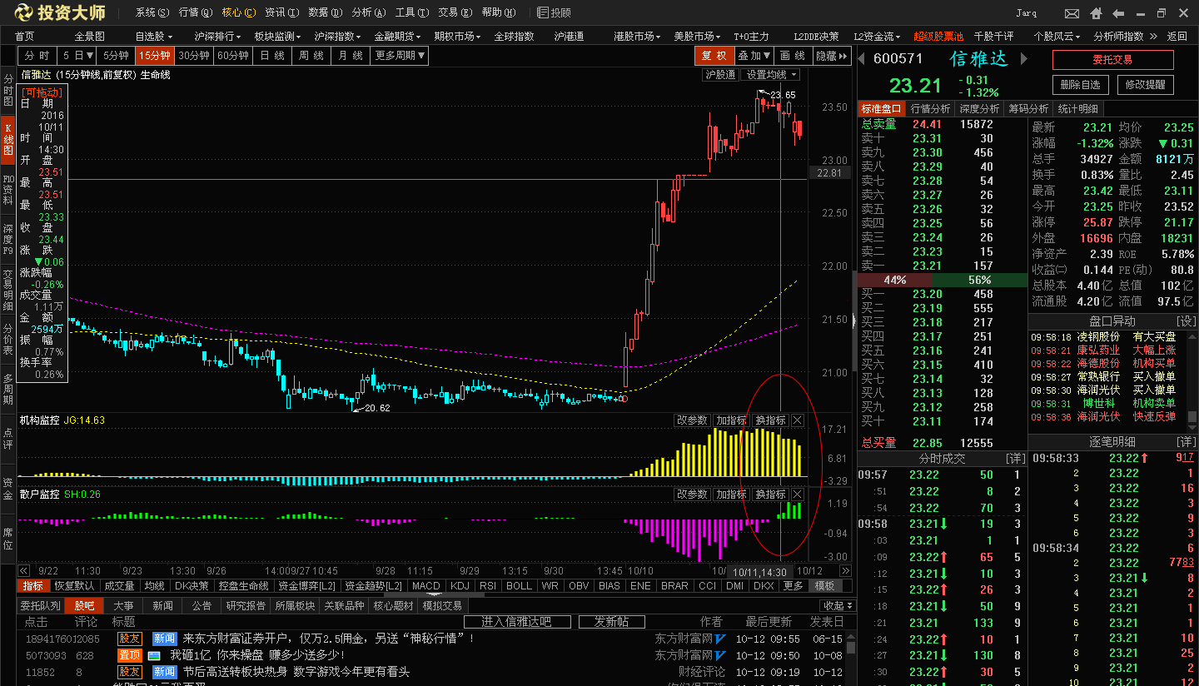This screenshot has height=686, width=1199.
Task: Switch chart to 60分钟 period
Action: coord(234,56)
